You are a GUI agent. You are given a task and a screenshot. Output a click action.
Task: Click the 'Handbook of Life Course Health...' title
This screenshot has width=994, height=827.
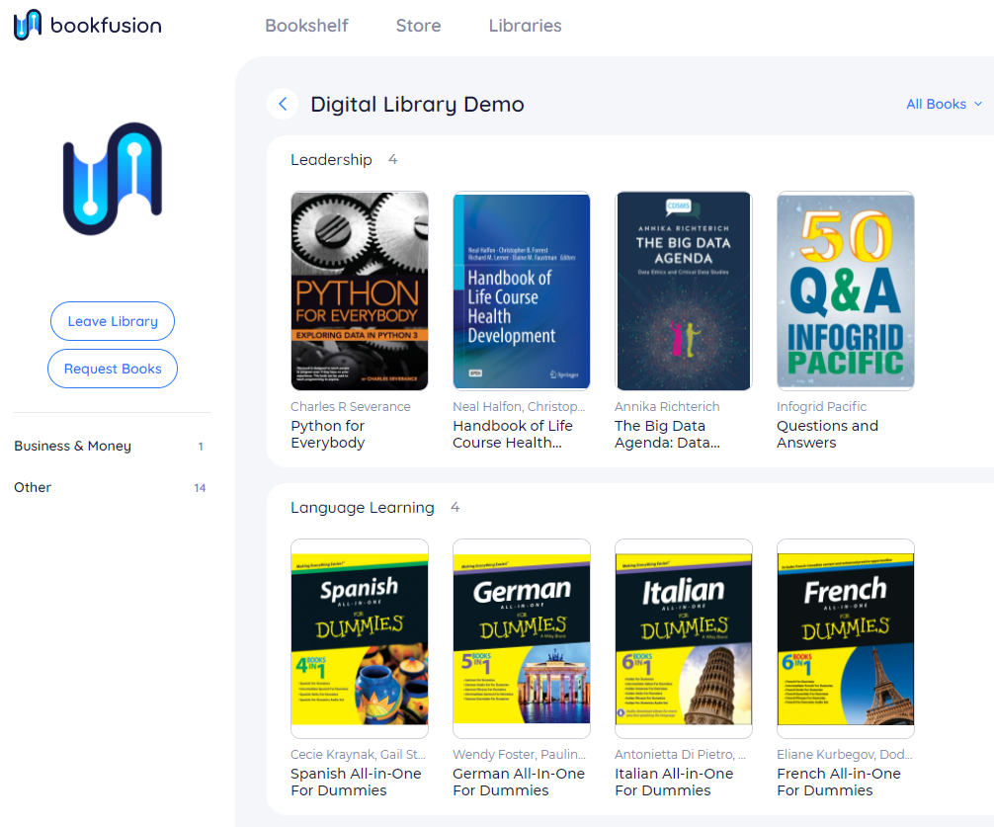coord(512,434)
